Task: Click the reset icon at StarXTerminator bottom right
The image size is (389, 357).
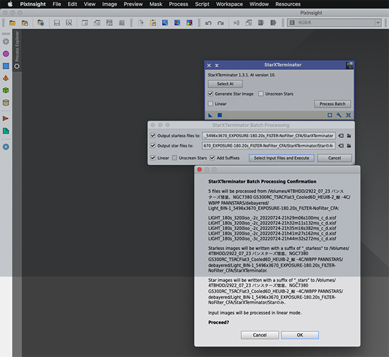Action: point(348,115)
